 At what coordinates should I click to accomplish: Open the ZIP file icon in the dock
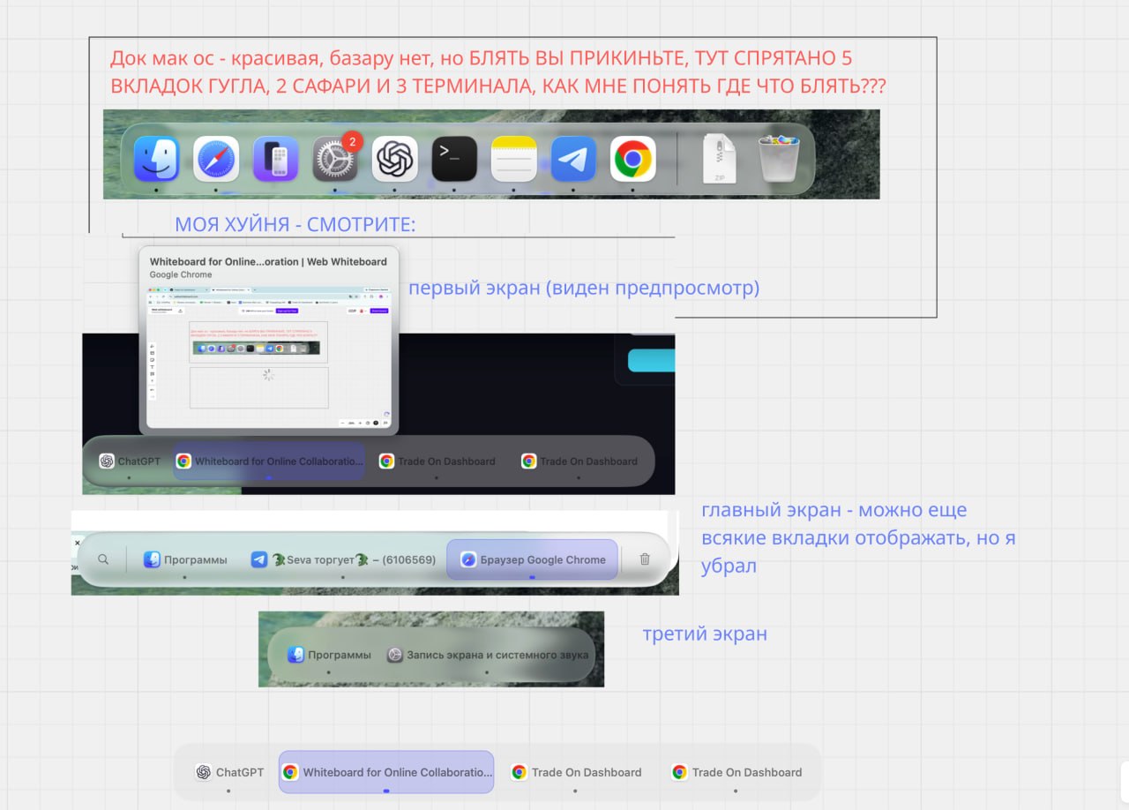pyautogui.click(x=719, y=159)
